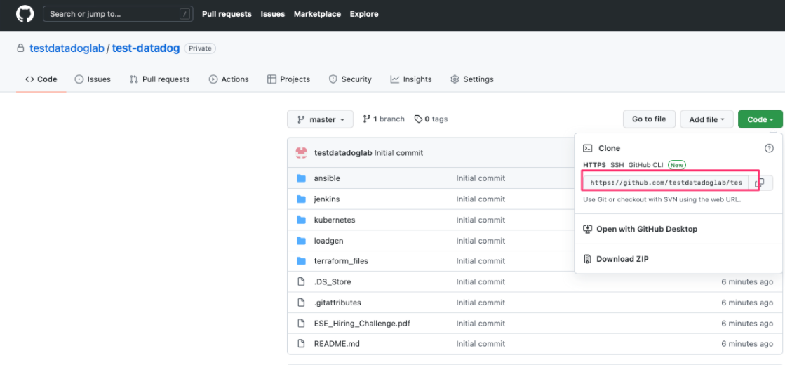
Task: Open Initial commit message on ansible row
Action: coord(481,178)
